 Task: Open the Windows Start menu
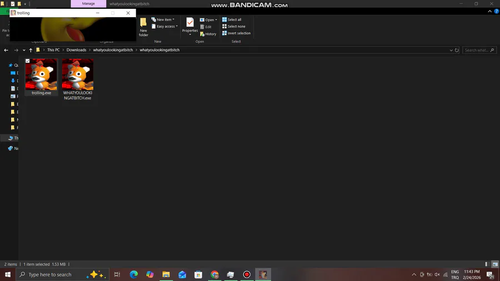8,274
